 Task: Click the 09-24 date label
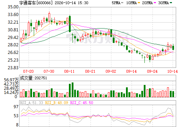coord(152,71)
